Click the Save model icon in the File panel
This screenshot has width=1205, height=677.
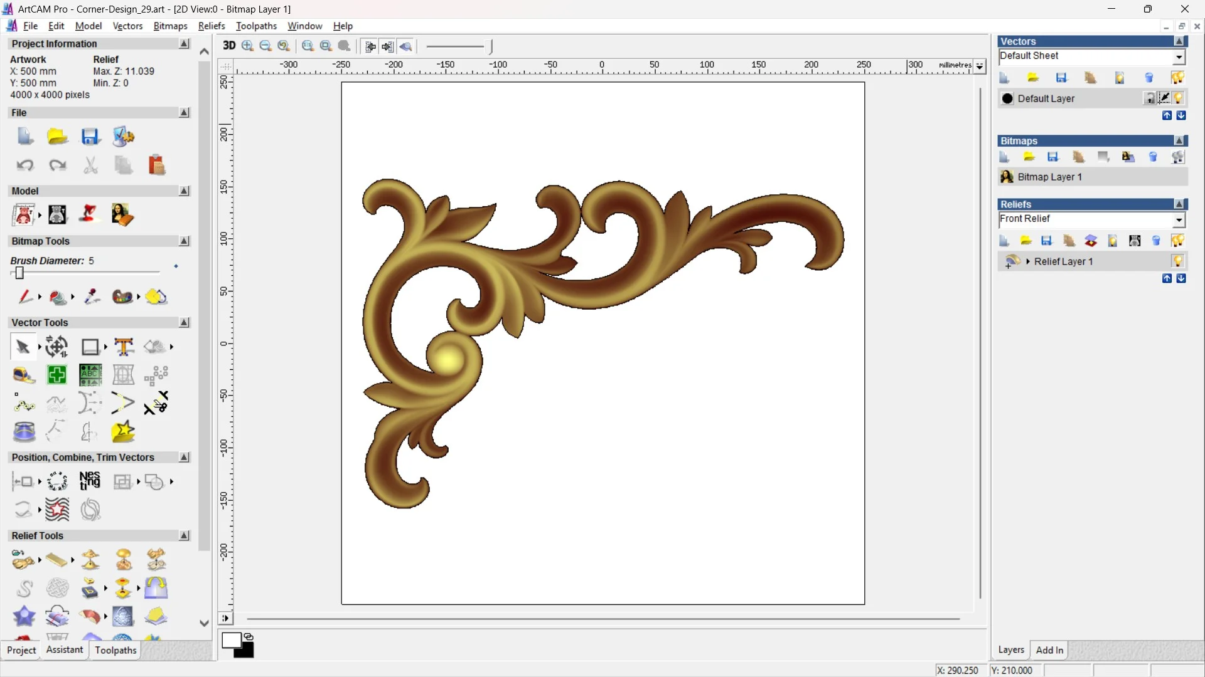(90, 136)
